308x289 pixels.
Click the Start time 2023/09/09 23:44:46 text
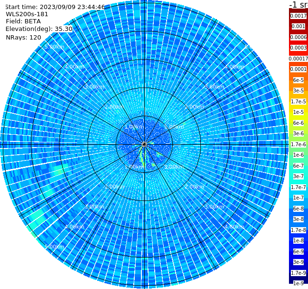55,7
